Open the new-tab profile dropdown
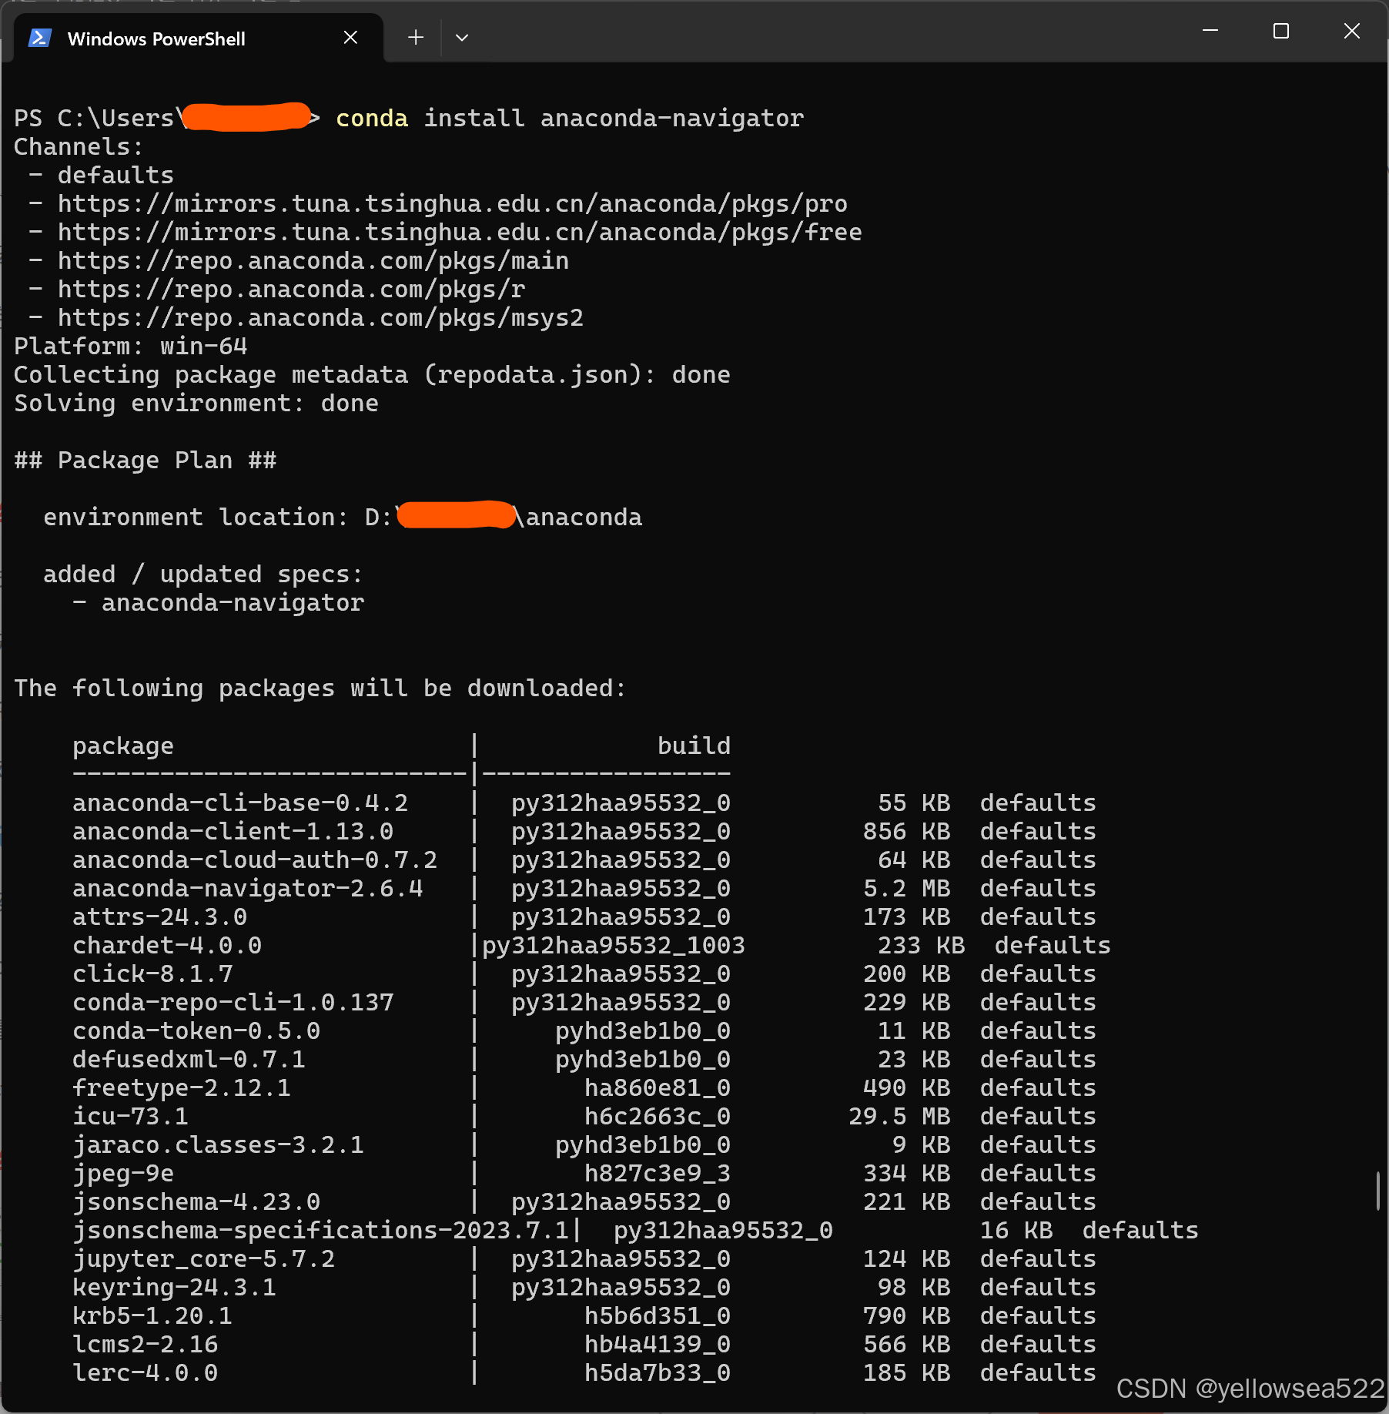The height and width of the screenshot is (1414, 1389). [462, 37]
